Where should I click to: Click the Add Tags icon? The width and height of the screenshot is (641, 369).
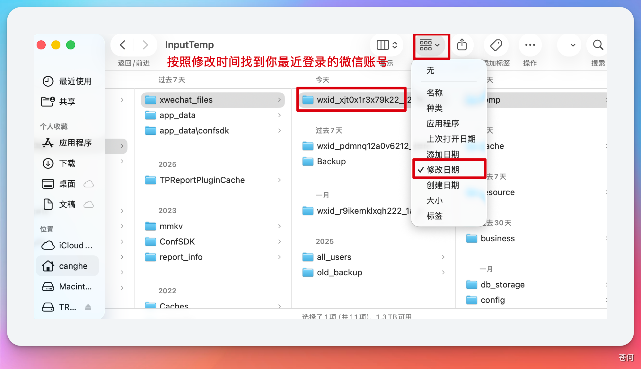(x=496, y=45)
